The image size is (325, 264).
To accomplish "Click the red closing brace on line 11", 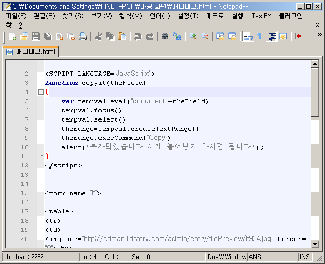I will (47, 156).
